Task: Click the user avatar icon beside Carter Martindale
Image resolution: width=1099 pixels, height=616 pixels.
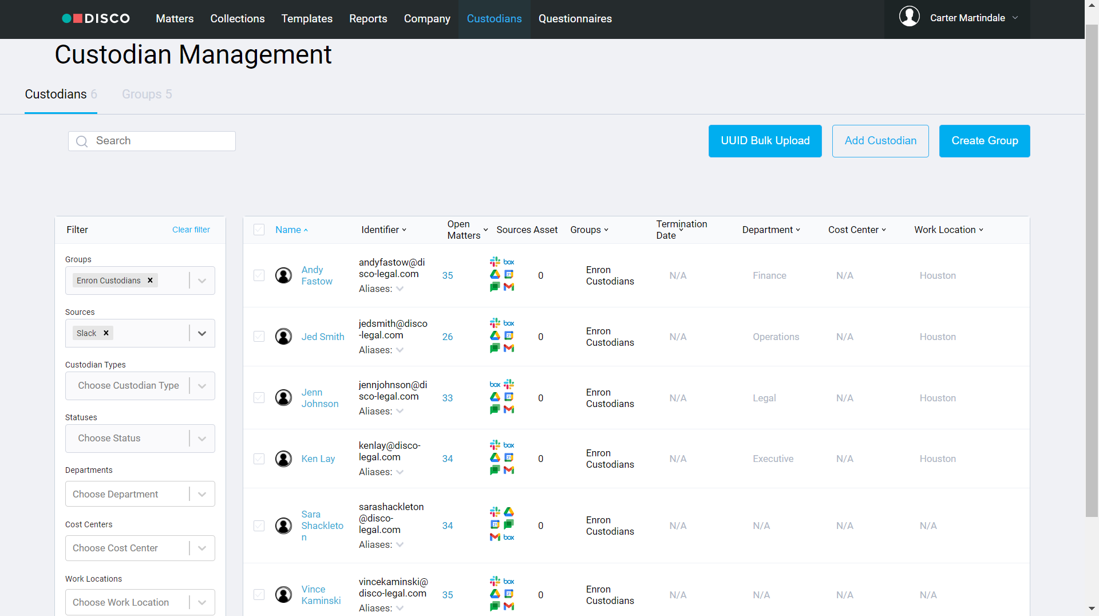Action: pos(909,17)
